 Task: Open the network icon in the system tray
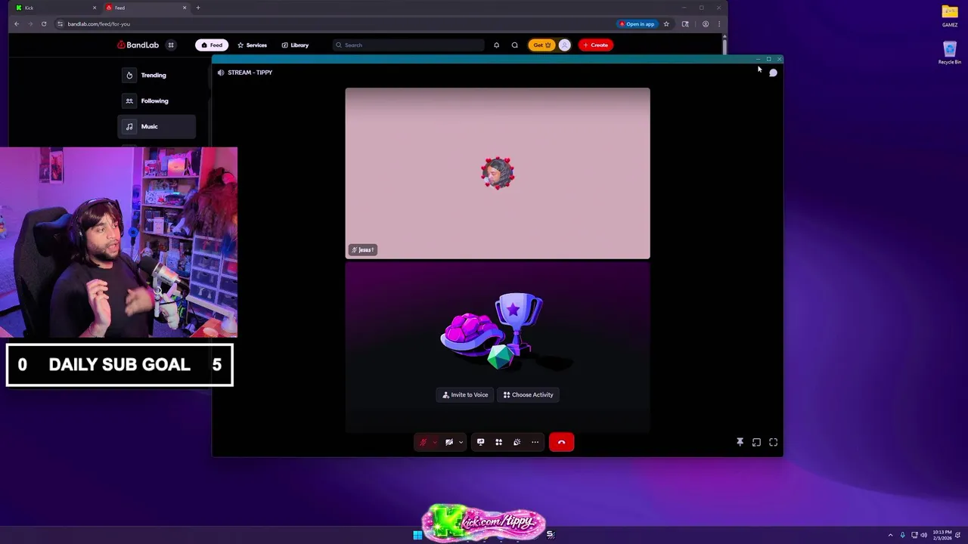pyautogui.click(x=914, y=535)
